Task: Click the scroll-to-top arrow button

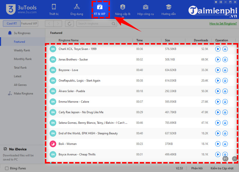Action: (235, 159)
